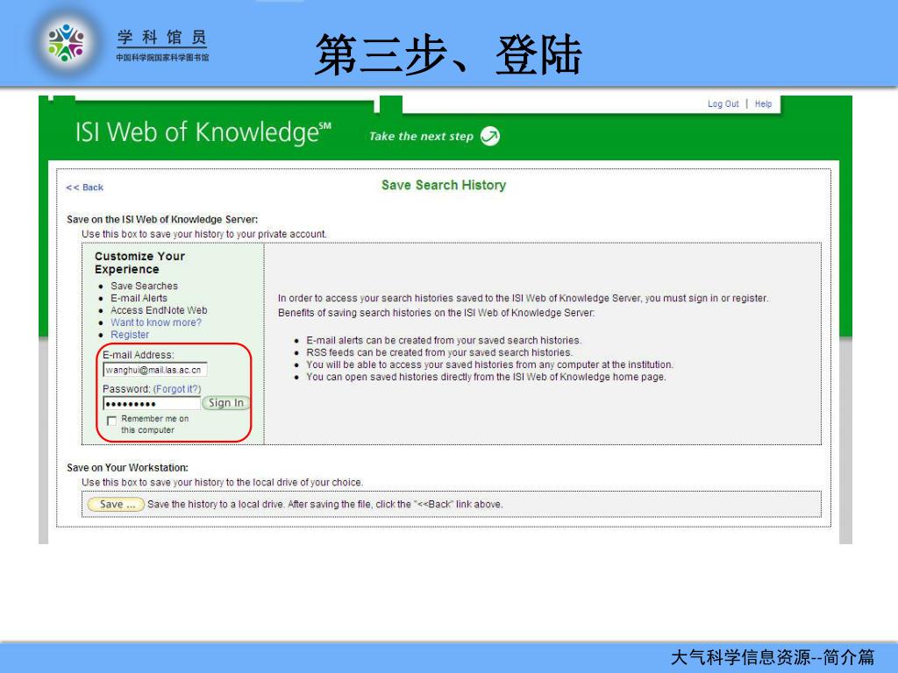Viewport: 898px width, 673px height.
Task: Open the Help link
Action: coord(763,103)
